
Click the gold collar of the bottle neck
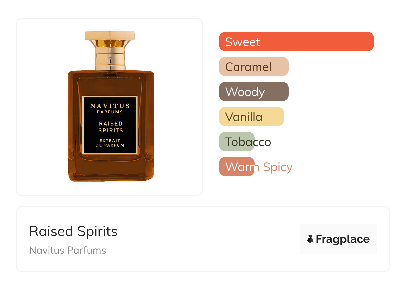pos(110,57)
